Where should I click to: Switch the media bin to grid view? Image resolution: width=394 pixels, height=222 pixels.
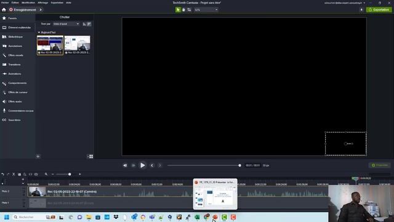coord(90,156)
